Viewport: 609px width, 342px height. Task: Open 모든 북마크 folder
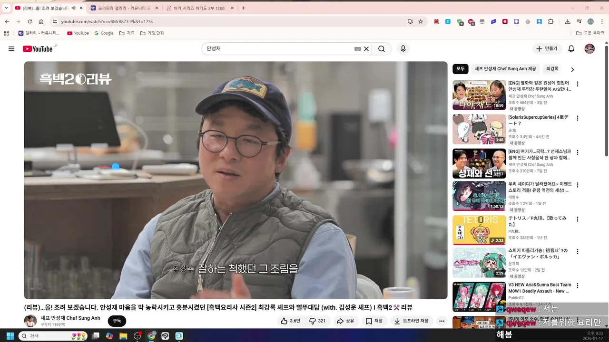coord(590,33)
